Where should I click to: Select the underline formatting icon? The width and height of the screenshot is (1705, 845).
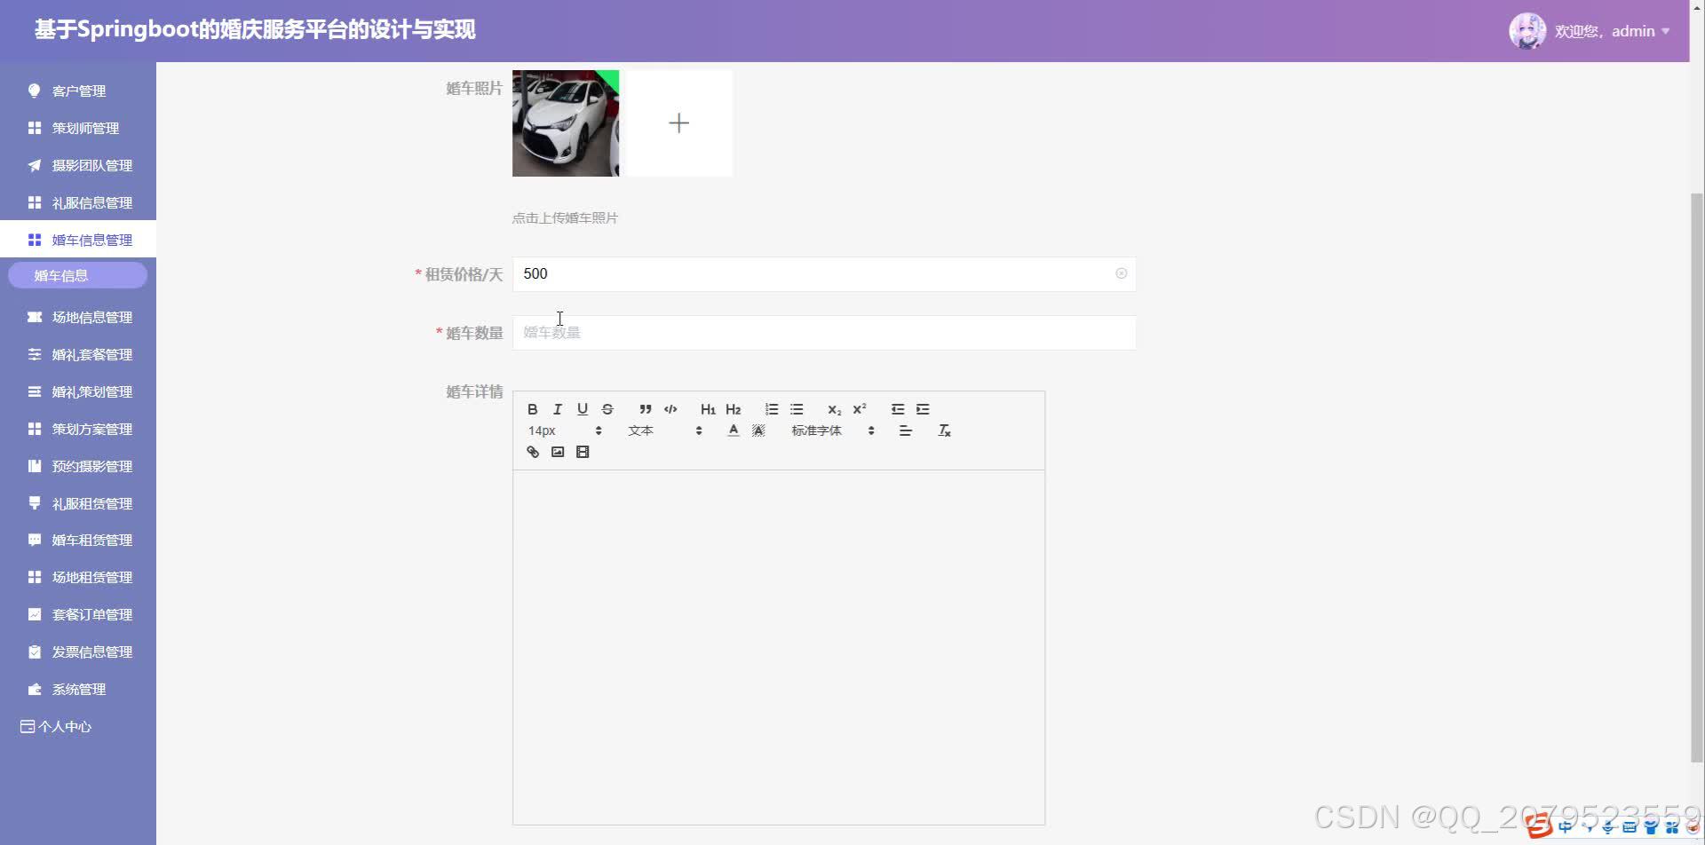(582, 409)
